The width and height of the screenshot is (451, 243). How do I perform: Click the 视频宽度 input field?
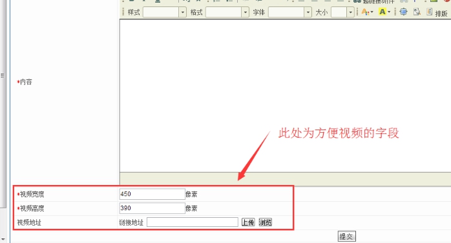pyautogui.click(x=152, y=194)
